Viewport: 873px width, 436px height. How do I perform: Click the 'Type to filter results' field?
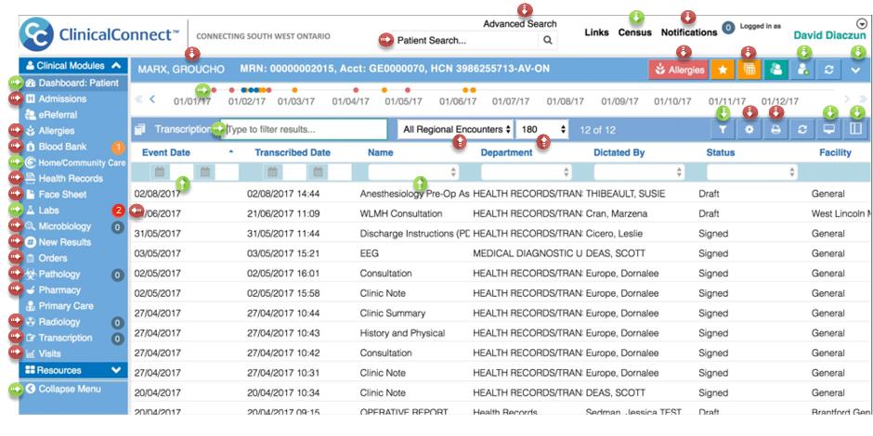tap(304, 130)
